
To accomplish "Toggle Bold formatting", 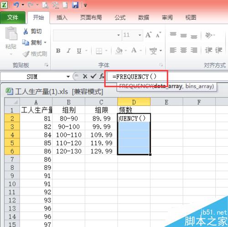I will [x=58, y=51].
